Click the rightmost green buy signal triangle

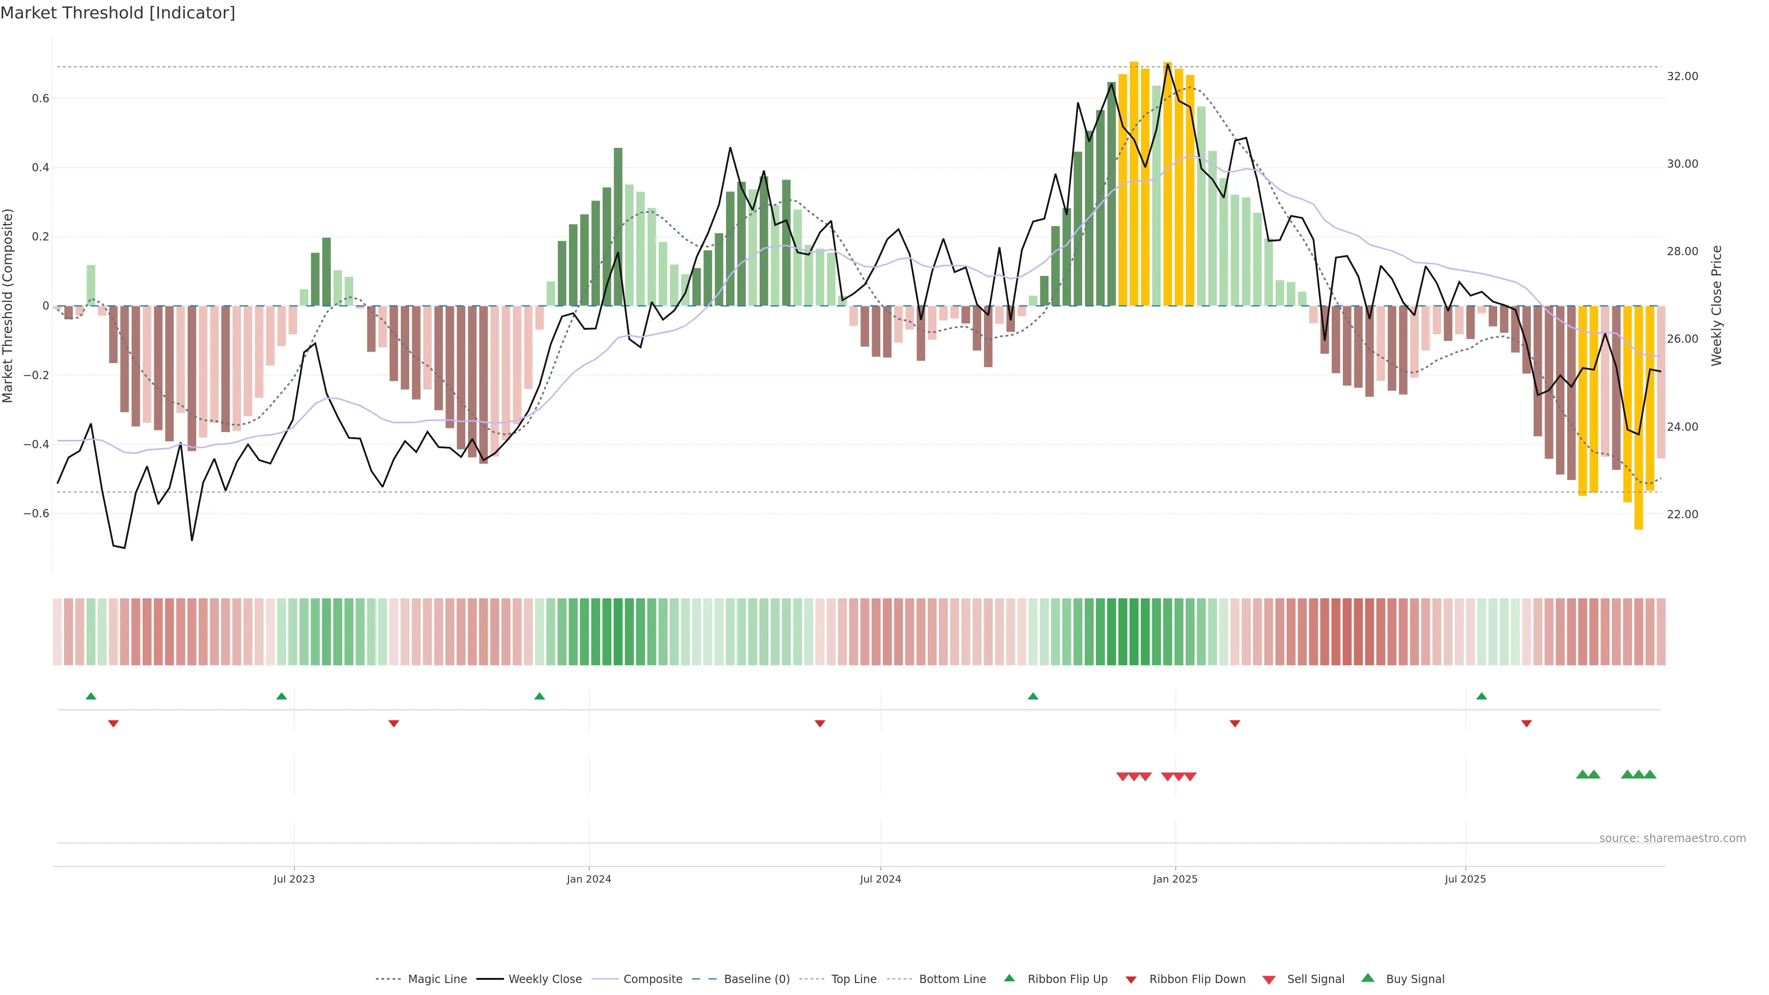[1650, 774]
